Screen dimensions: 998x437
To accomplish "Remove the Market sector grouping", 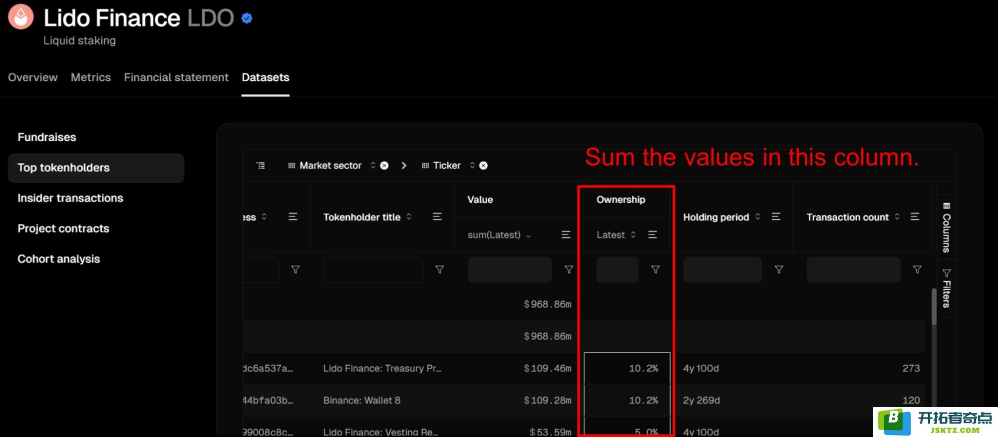I will [x=384, y=166].
